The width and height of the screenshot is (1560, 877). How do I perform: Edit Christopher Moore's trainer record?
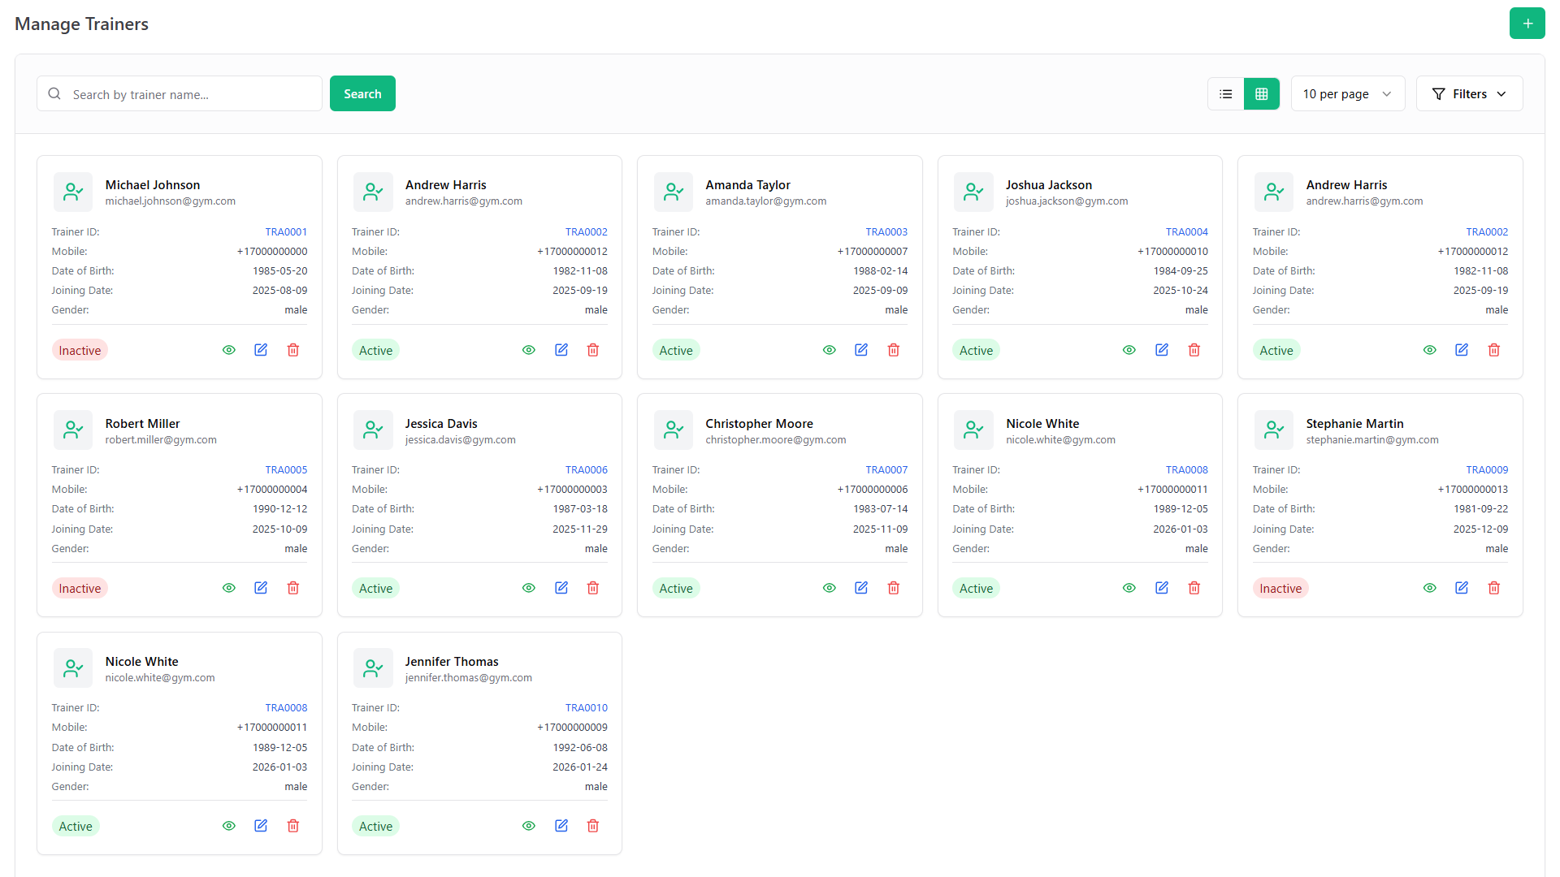[861, 588]
